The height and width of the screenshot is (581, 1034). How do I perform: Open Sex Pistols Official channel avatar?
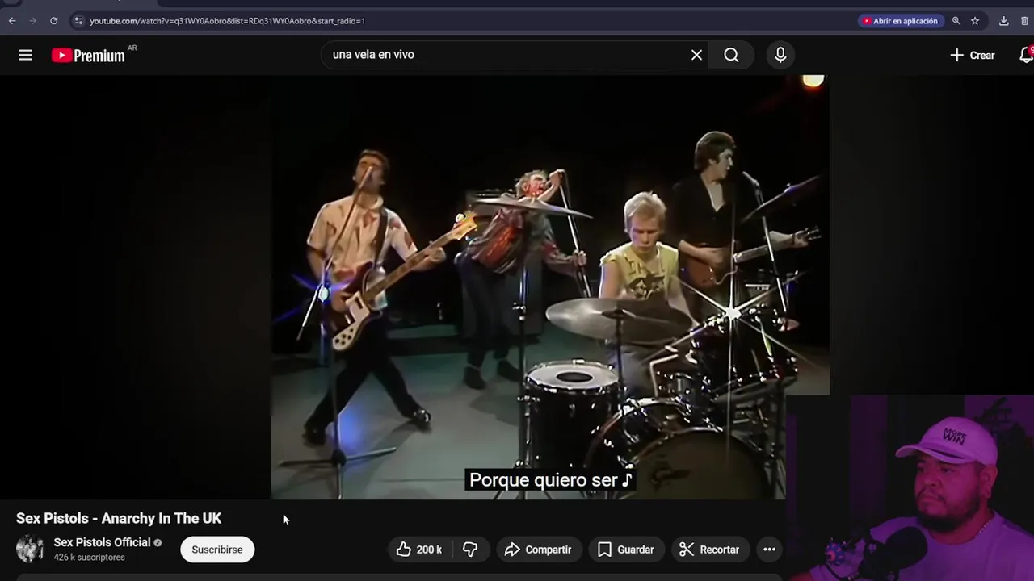(31, 549)
